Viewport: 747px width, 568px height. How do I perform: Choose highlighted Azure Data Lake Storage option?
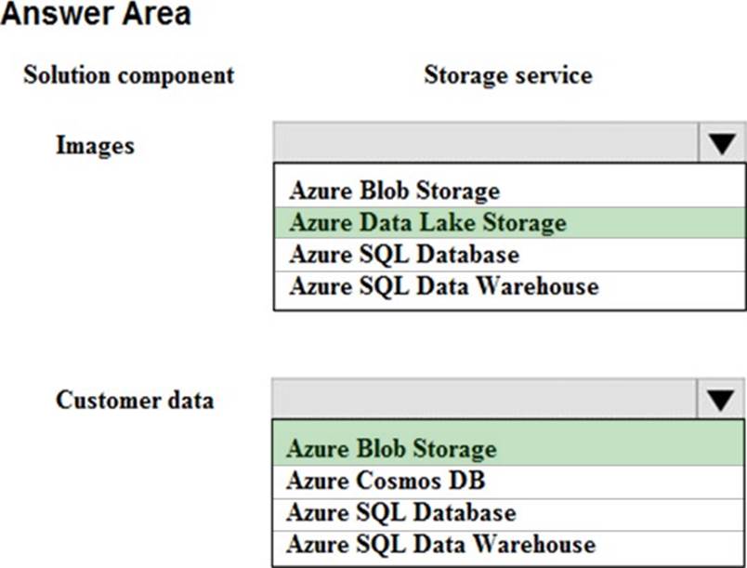tap(426, 223)
